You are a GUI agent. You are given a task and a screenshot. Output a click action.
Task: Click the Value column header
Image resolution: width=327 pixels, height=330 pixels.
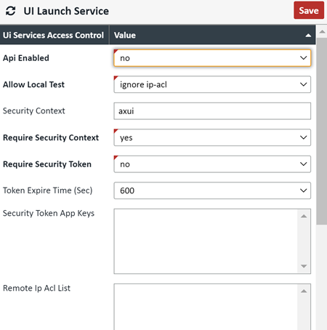[125, 35]
